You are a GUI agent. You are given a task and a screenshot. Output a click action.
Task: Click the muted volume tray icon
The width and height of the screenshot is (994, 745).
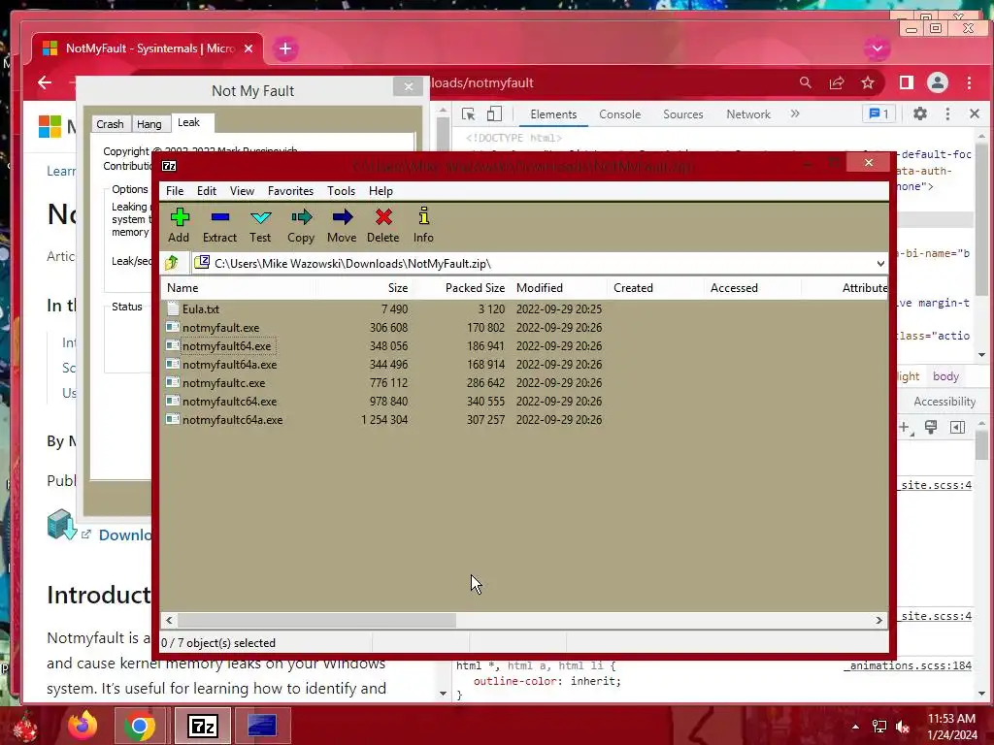903,727
